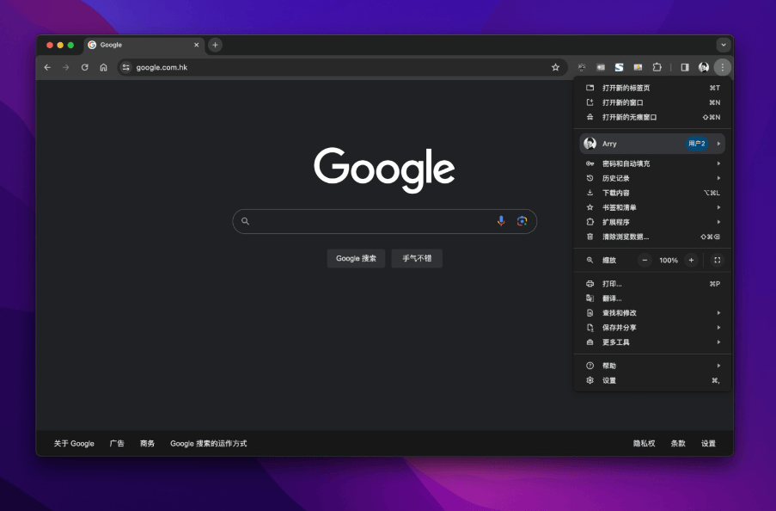Expand 更多工具 submenu

point(652,342)
